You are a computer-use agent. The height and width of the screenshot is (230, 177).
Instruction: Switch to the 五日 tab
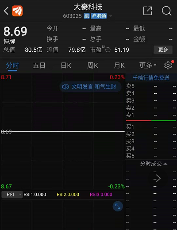39,65
